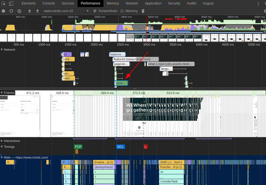Click the load profile upload icon
Viewport: 266px width, 185px height.
pyautogui.click(x=30, y=11)
